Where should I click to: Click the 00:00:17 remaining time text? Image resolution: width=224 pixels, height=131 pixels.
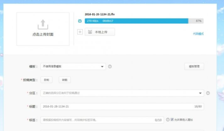point(108,21)
